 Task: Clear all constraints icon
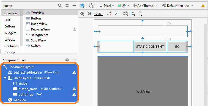tap(109, 13)
